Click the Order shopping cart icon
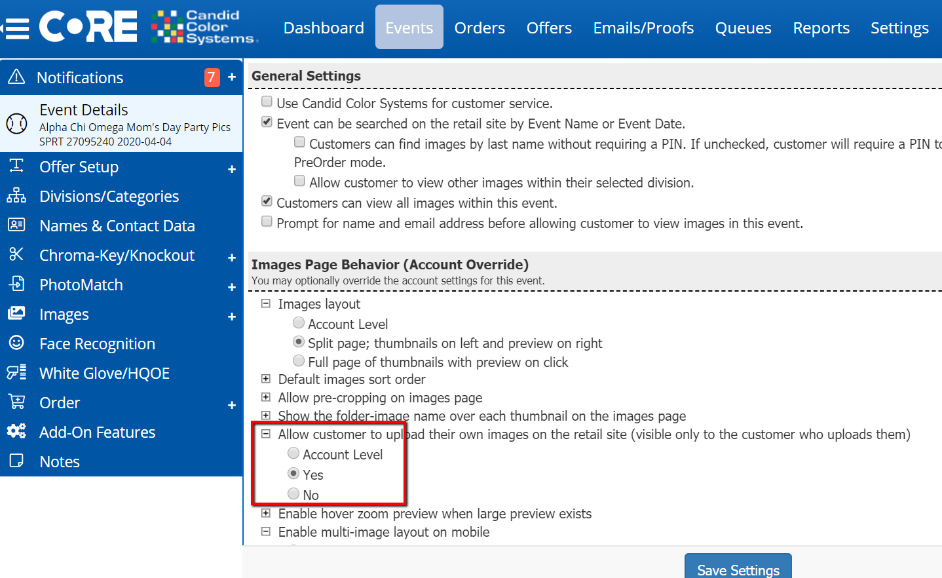This screenshot has width=942, height=578. [x=17, y=402]
